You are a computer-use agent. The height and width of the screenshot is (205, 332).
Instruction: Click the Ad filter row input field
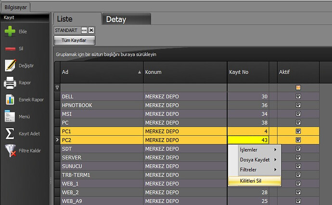(x=102, y=87)
